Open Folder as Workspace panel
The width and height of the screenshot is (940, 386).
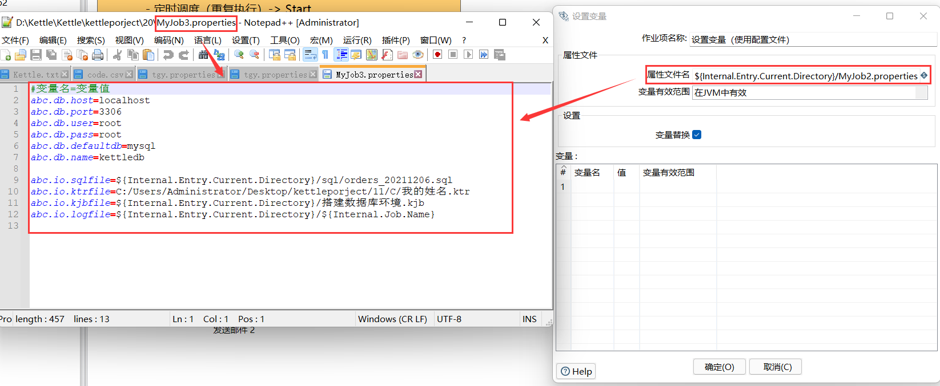[x=403, y=55]
